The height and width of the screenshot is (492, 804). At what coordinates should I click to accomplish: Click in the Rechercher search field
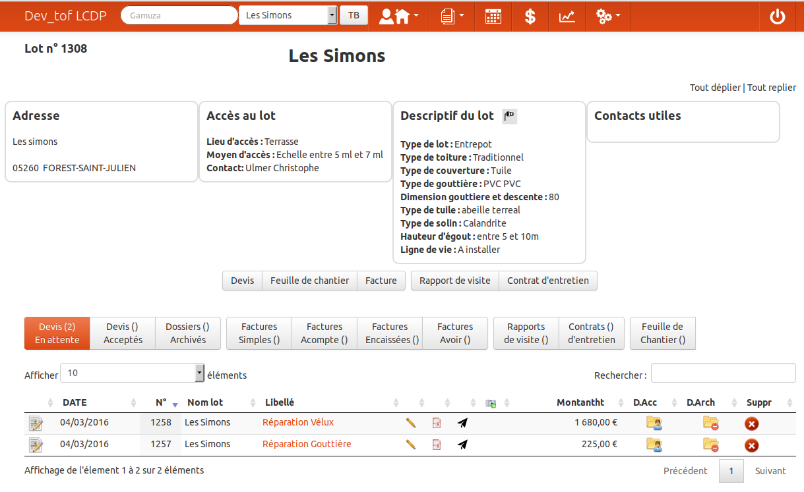(723, 373)
